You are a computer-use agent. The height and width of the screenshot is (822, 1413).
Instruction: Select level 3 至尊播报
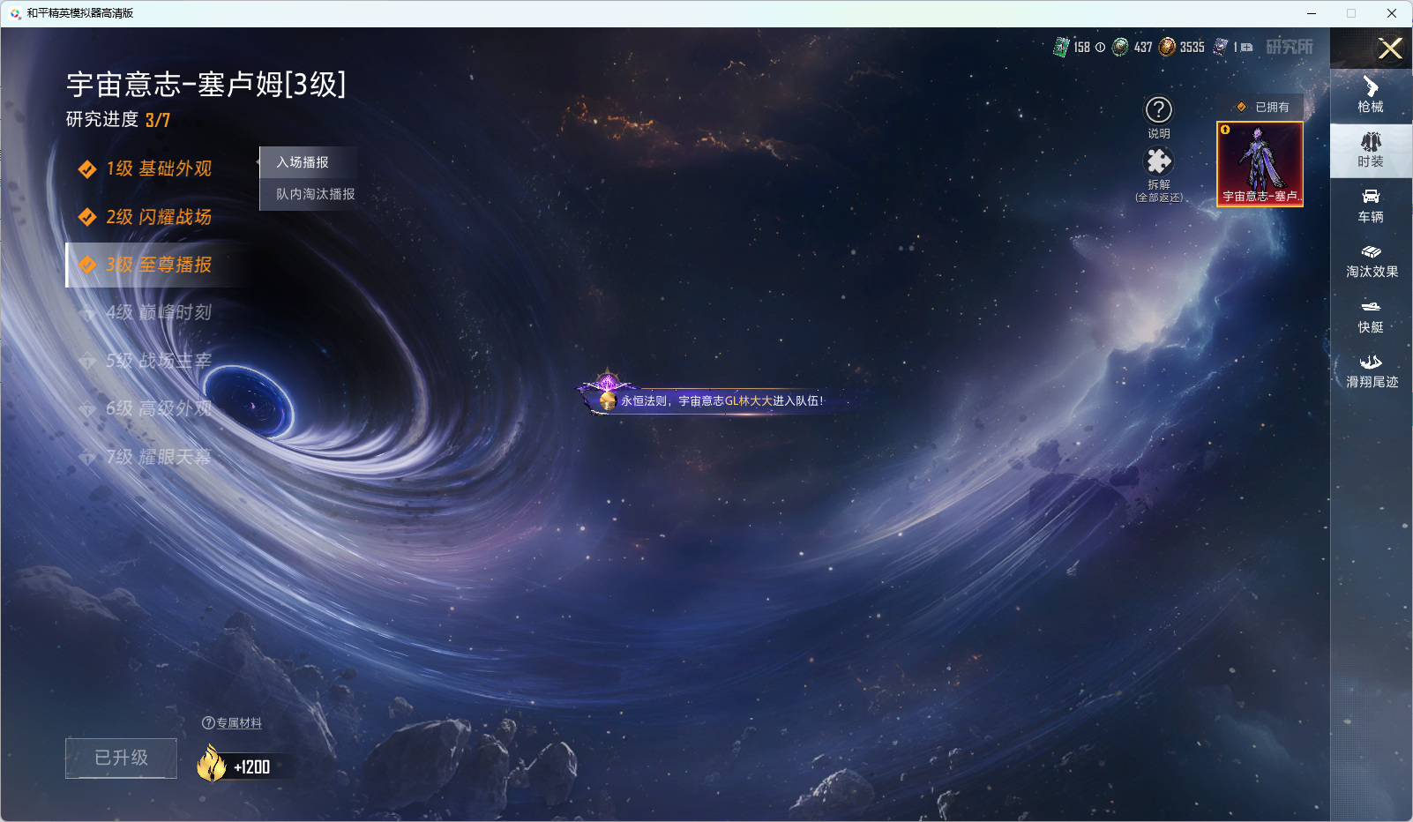(158, 265)
